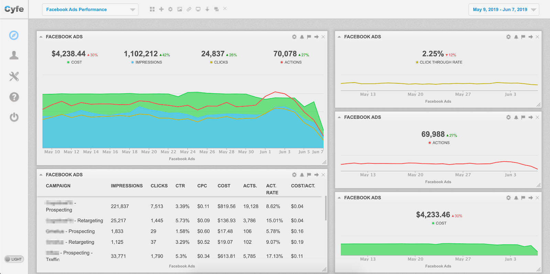Click the CPC column header

click(x=202, y=186)
